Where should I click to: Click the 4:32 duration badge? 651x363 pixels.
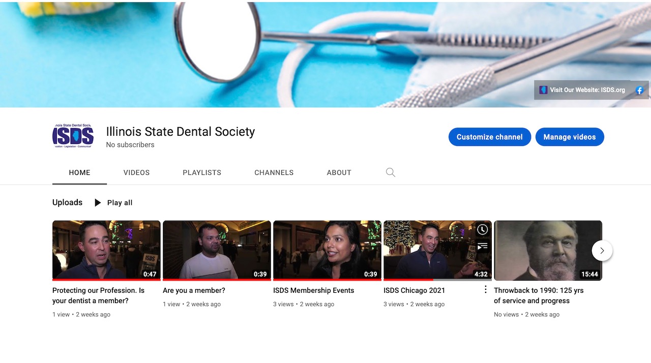tap(481, 274)
